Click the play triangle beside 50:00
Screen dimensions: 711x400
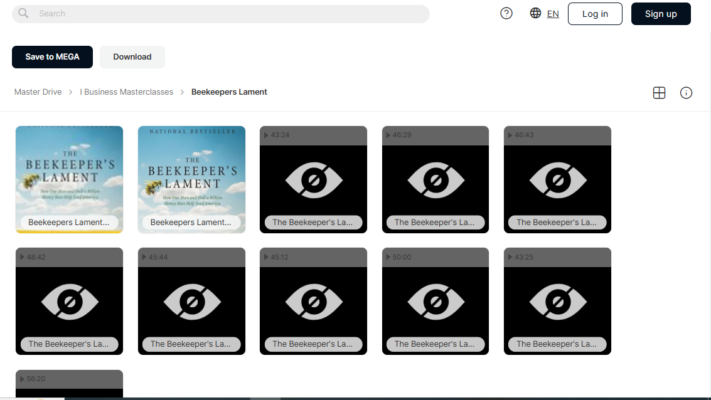click(388, 257)
